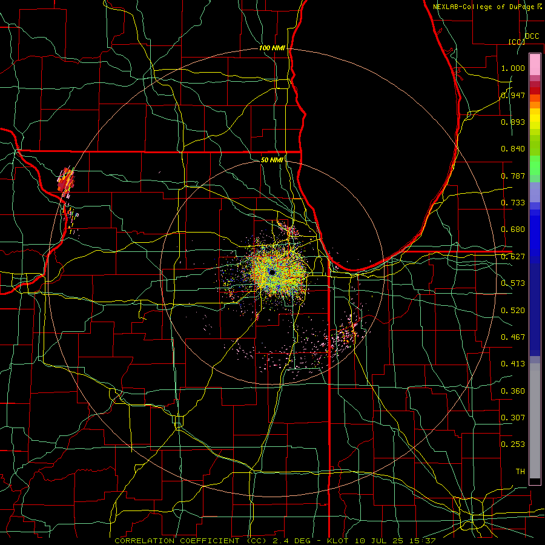Click the 0.840 scale value
545x545 pixels.
513,149
